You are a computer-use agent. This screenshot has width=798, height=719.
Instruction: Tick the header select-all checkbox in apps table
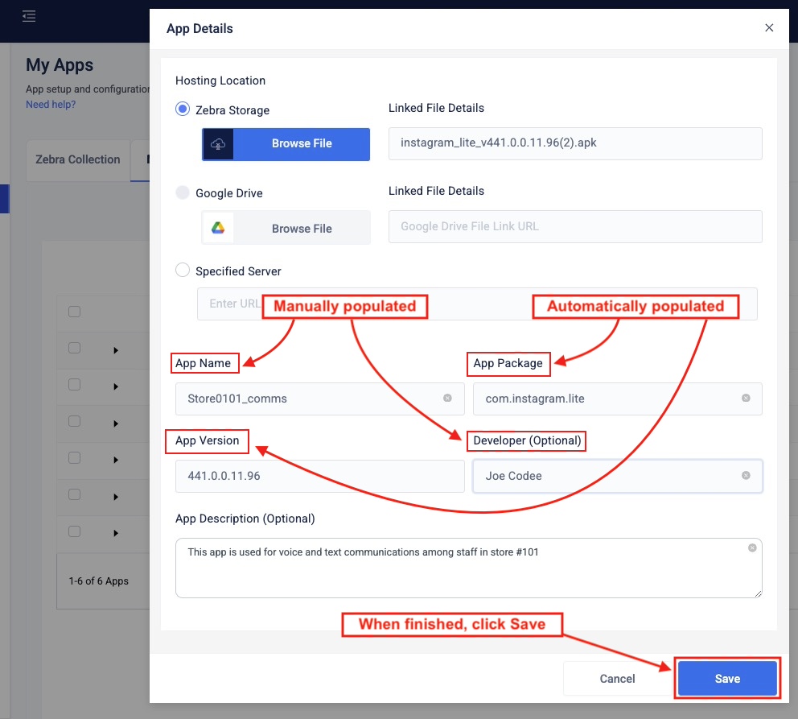[x=75, y=312]
